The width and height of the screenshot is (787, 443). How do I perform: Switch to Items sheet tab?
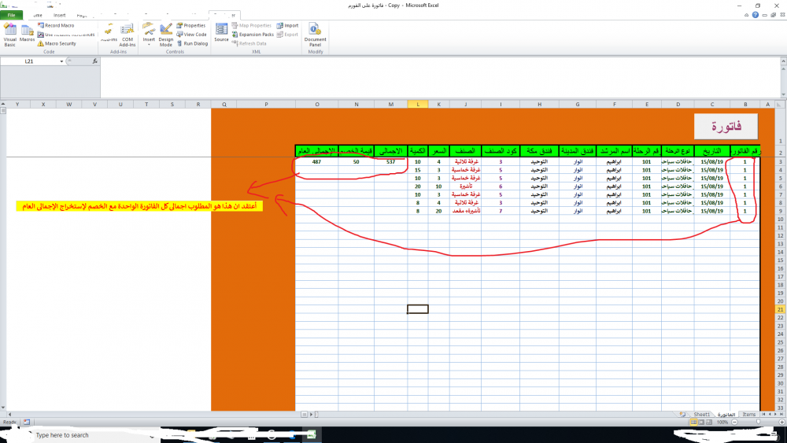(748, 415)
